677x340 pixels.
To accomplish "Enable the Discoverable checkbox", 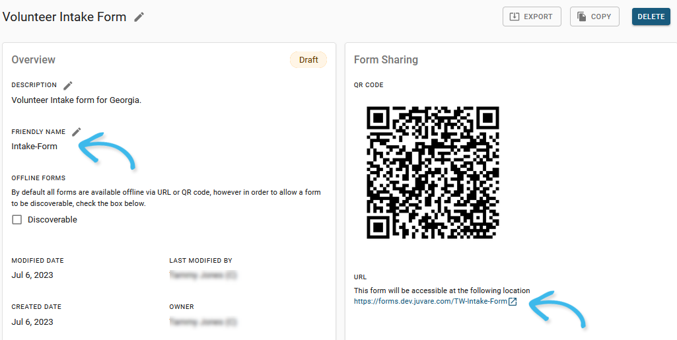I will click(17, 220).
